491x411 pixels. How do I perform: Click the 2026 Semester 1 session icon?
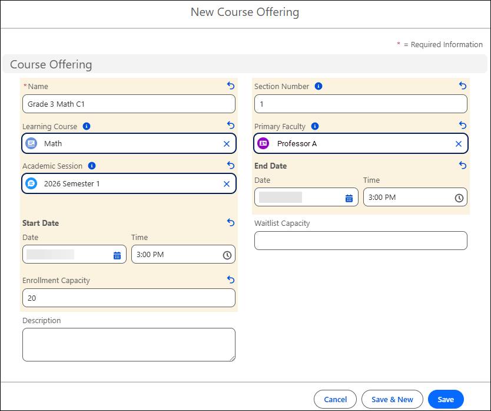point(31,183)
